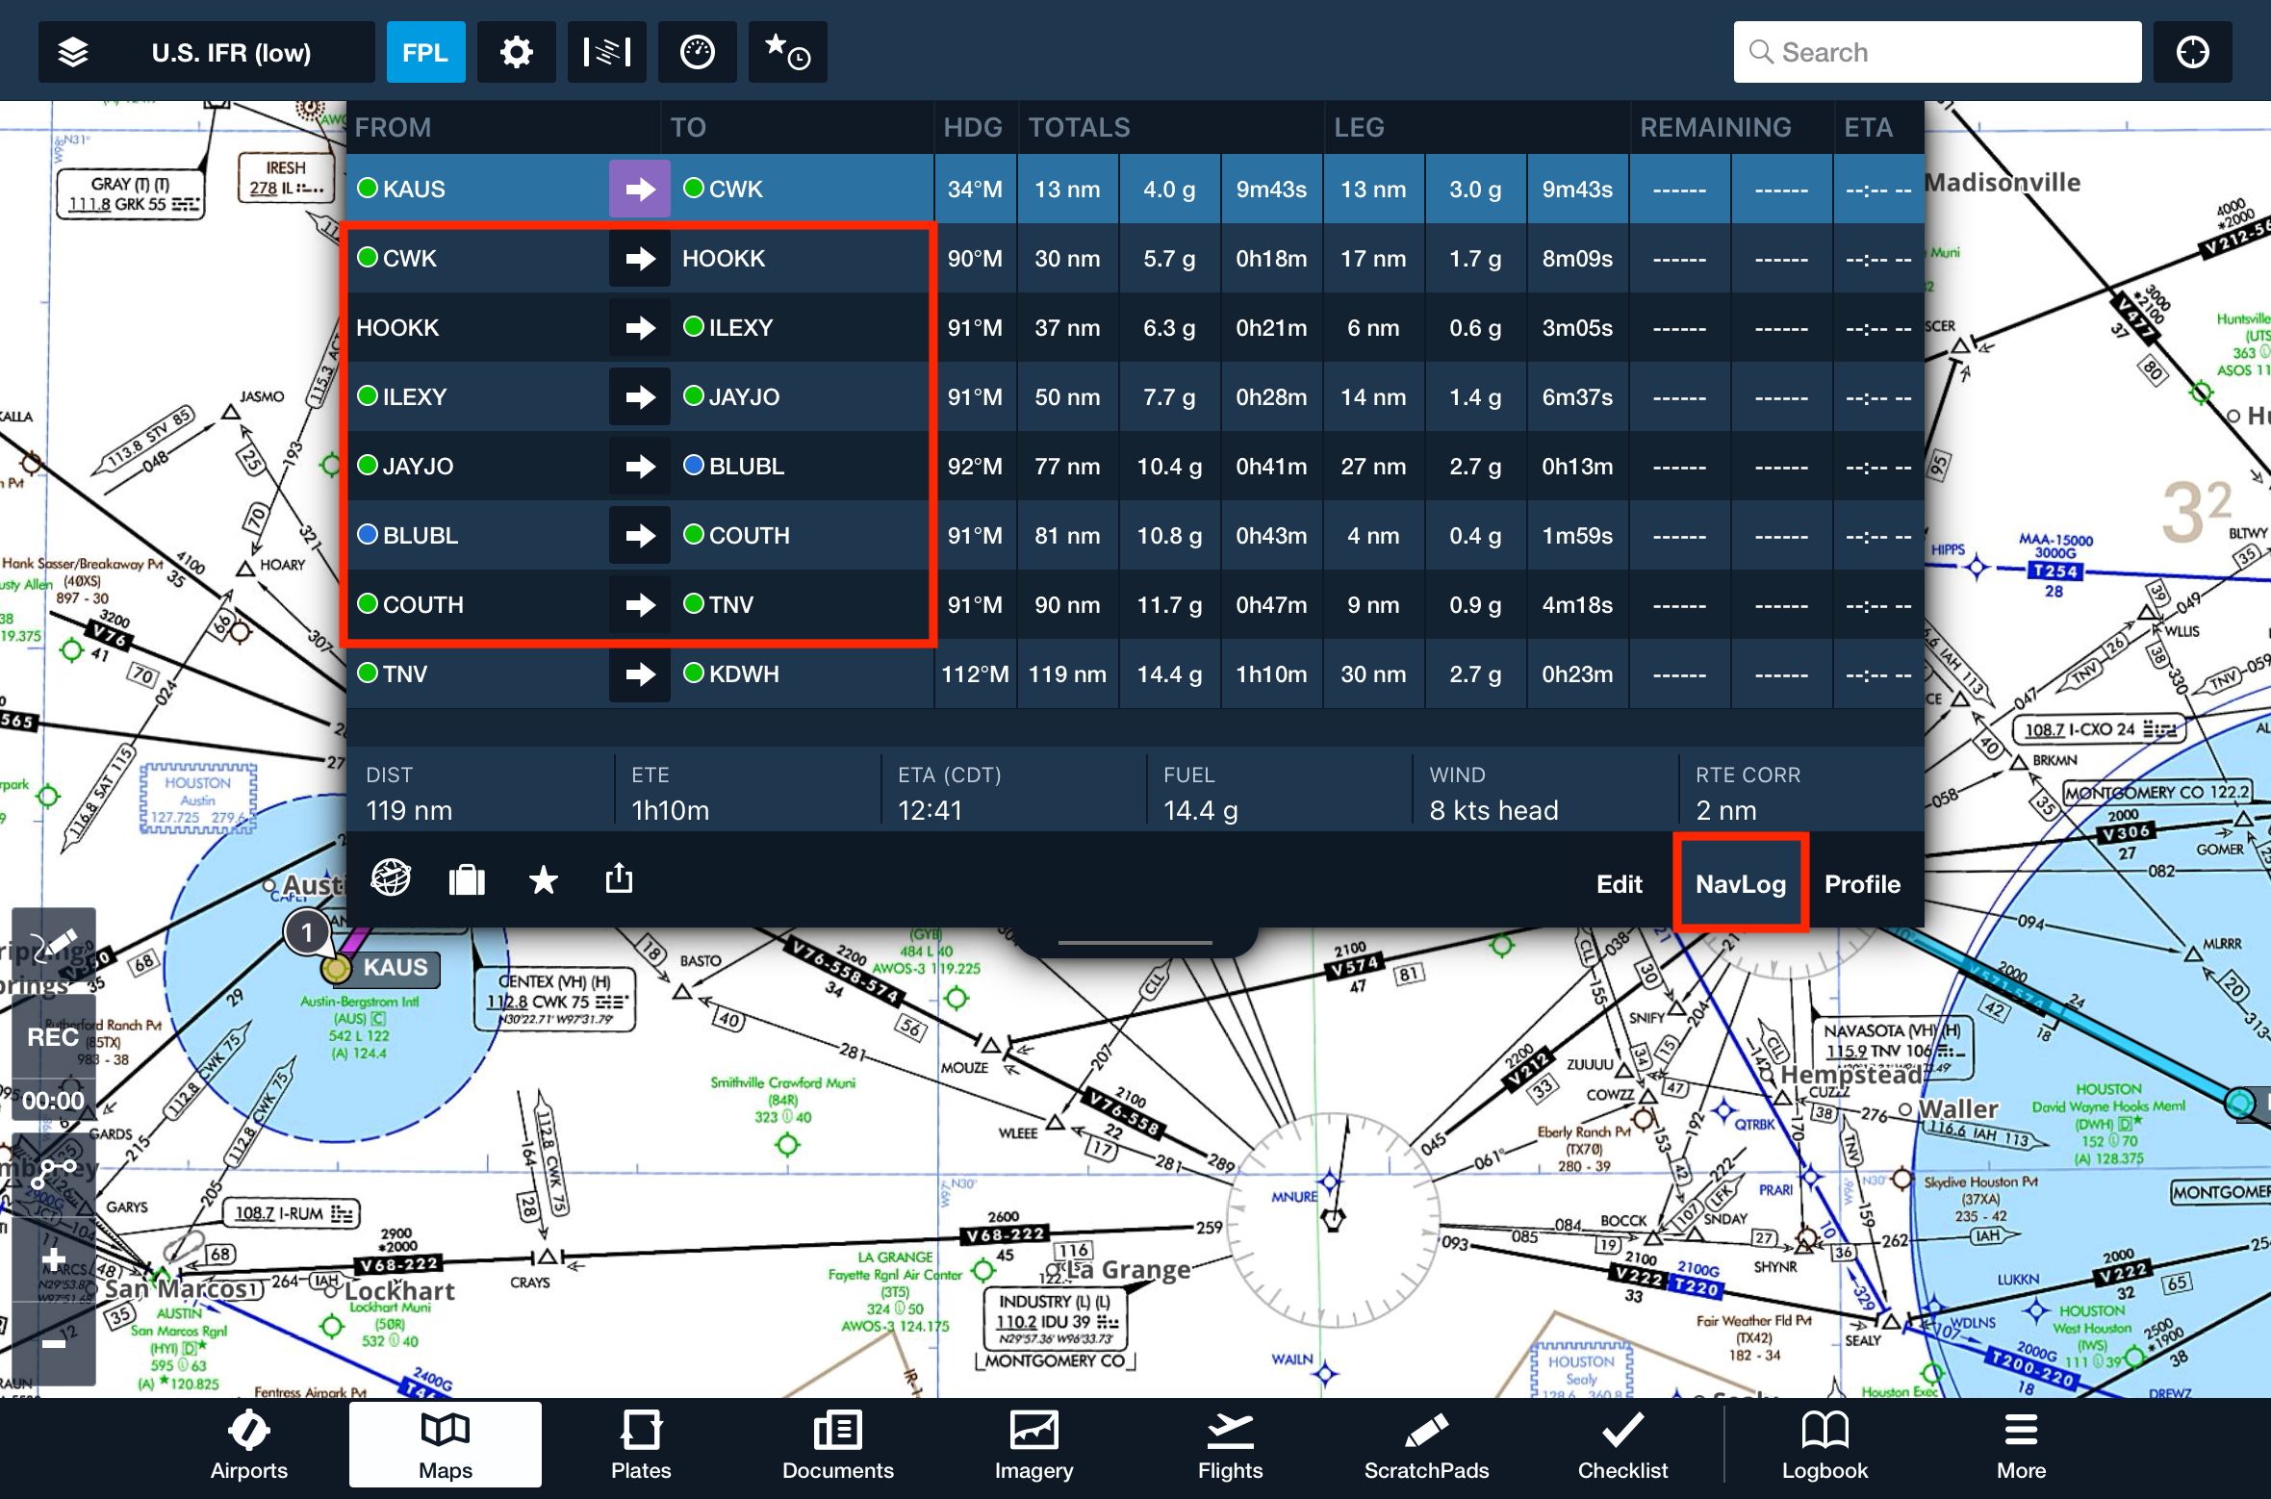Add the route to favorites with the star icon
Screen dimensions: 2271x1499
click(x=544, y=879)
